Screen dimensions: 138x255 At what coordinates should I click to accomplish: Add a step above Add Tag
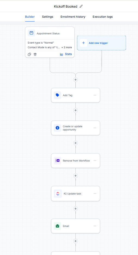(75, 80)
